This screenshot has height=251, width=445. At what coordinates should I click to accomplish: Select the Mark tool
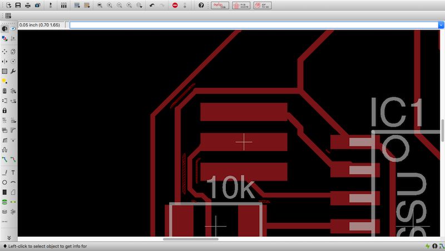[13, 38]
